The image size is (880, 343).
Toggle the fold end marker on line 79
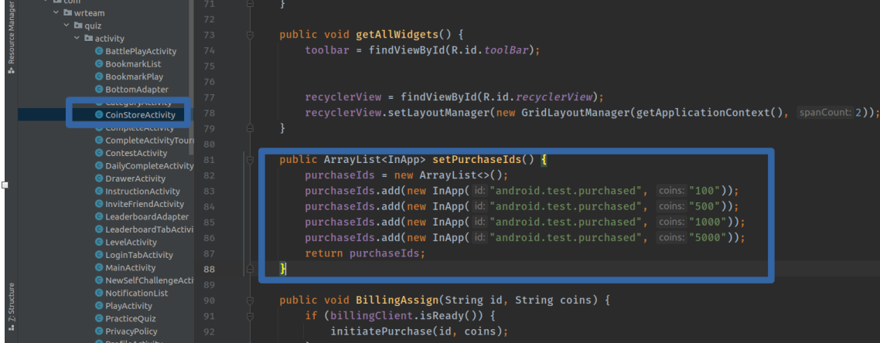[x=251, y=128]
